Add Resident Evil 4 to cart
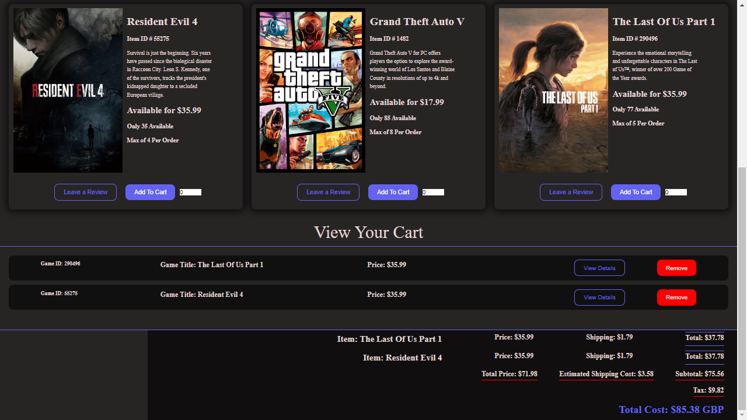 (150, 192)
